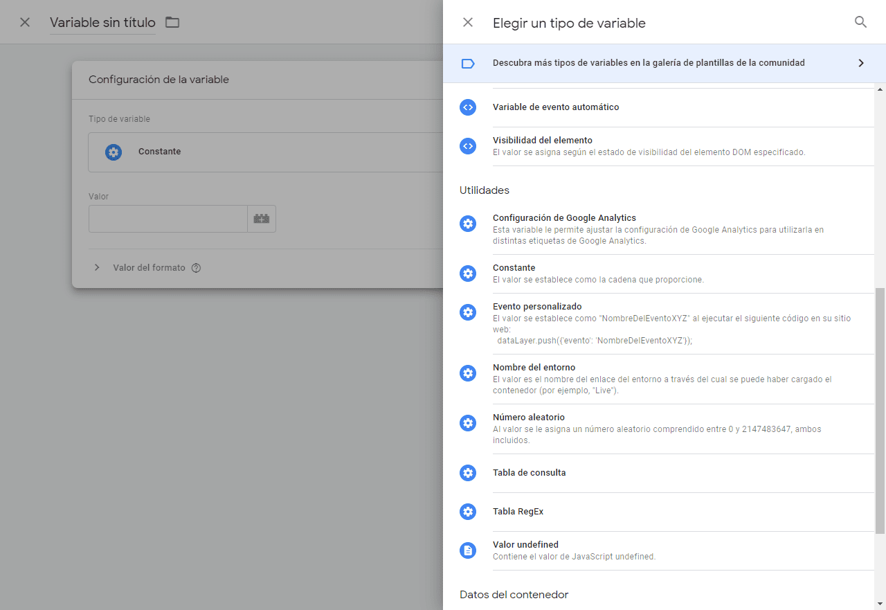This screenshot has height=610, width=886.
Task: Expand the Valor del formato section
Action: click(x=97, y=267)
